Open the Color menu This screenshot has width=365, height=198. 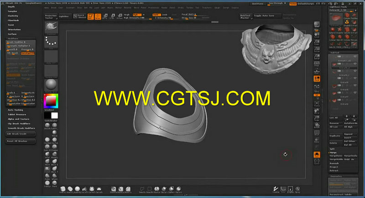point(61,8)
